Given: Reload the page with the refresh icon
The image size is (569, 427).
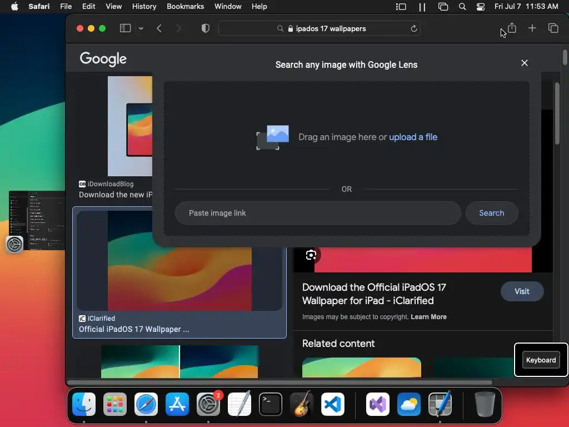Looking at the screenshot, I should [413, 28].
